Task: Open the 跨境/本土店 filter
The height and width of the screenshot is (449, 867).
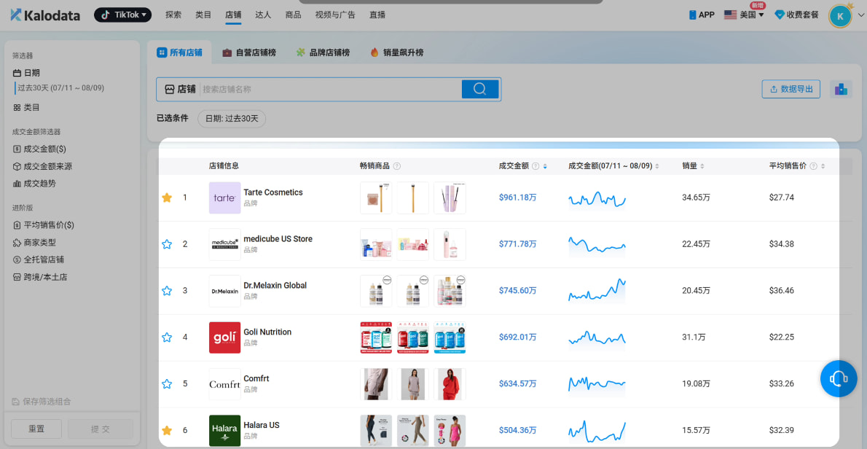Action: pos(39,277)
